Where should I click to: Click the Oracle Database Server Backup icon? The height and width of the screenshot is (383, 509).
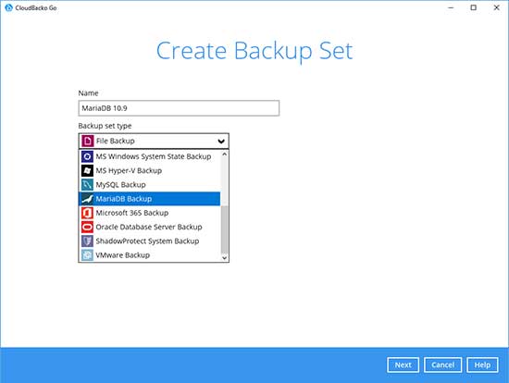click(87, 227)
